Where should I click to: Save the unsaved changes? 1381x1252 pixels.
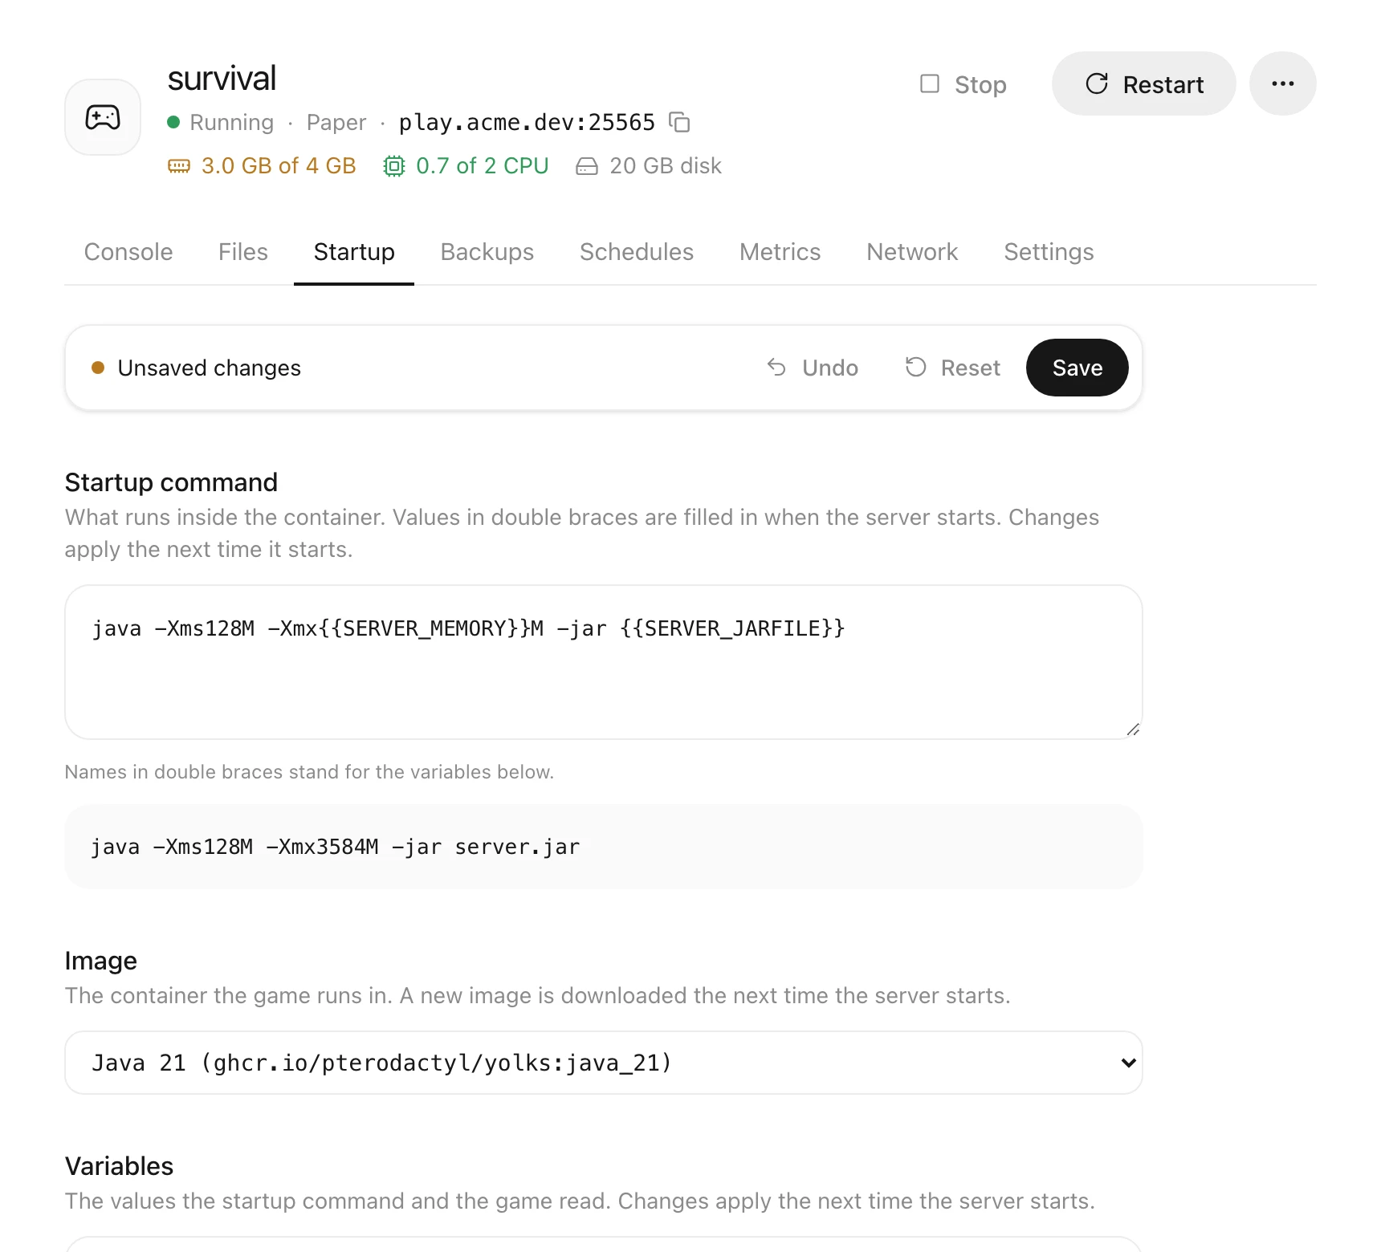1078,368
